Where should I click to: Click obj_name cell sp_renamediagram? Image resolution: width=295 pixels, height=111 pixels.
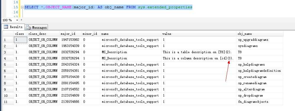(x=259, y=83)
